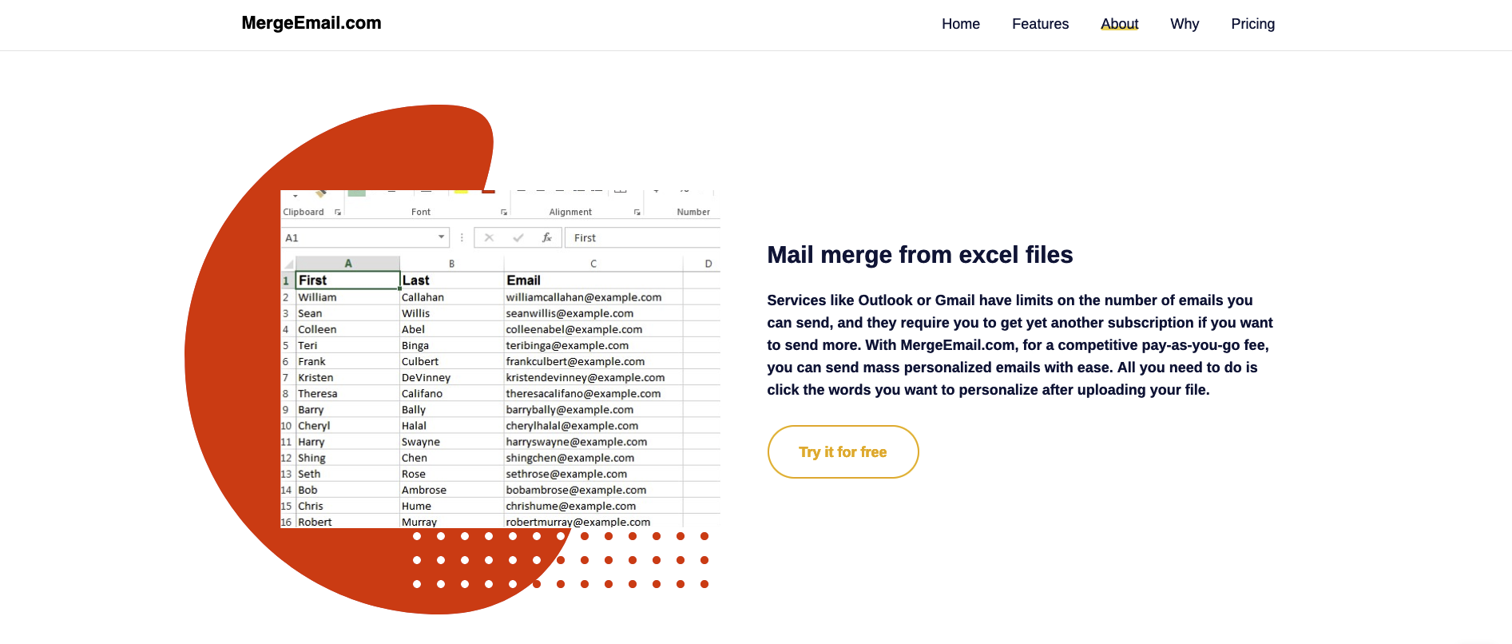The width and height of the screenshot is (1512, 644).
Task: Open the Why nav link
Action: point(1185,24)
